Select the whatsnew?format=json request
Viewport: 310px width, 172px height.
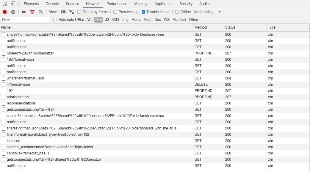point(155,78)
